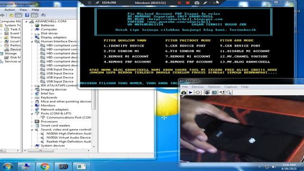Expand the Batteries device category

[x=32, y=25]
